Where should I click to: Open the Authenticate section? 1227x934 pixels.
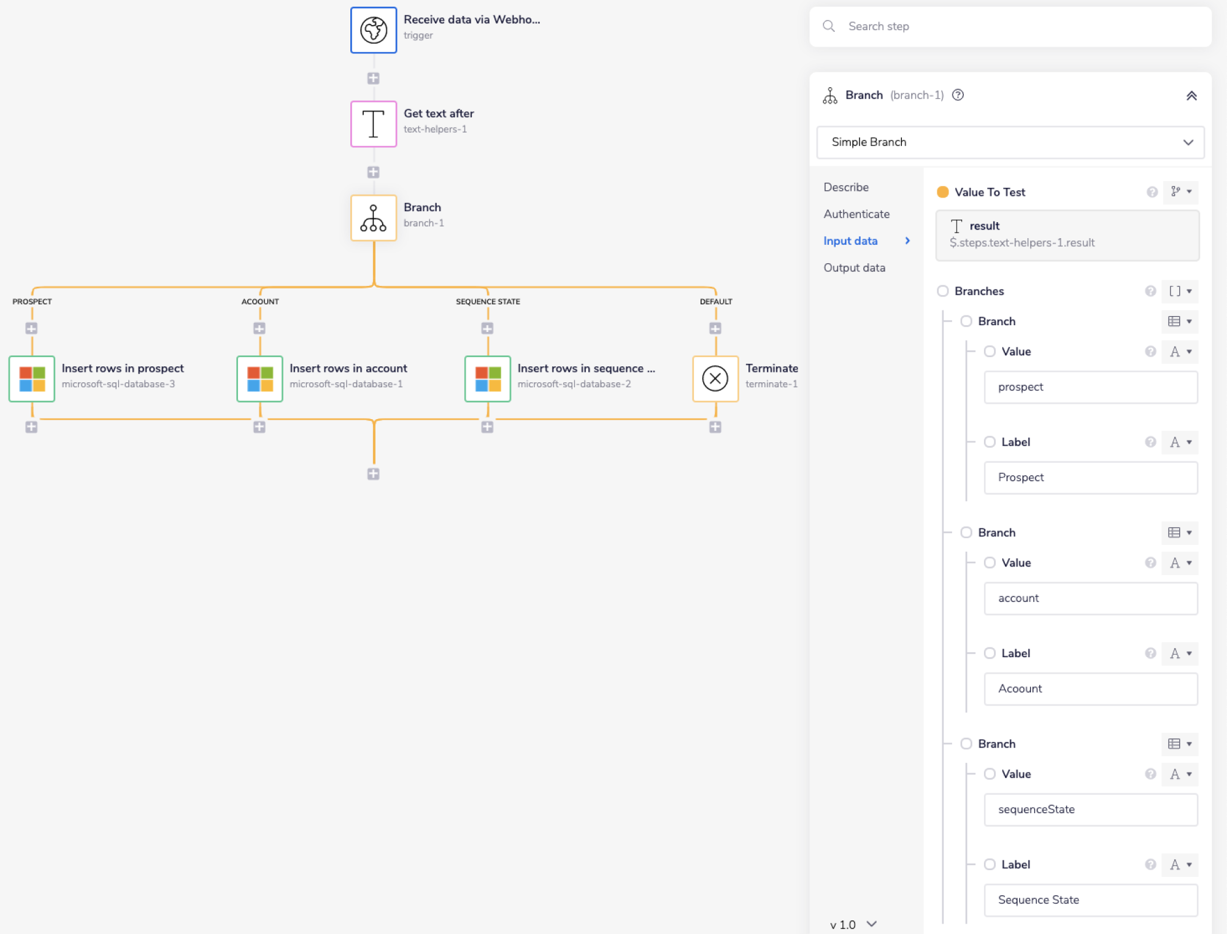(856, 214)
